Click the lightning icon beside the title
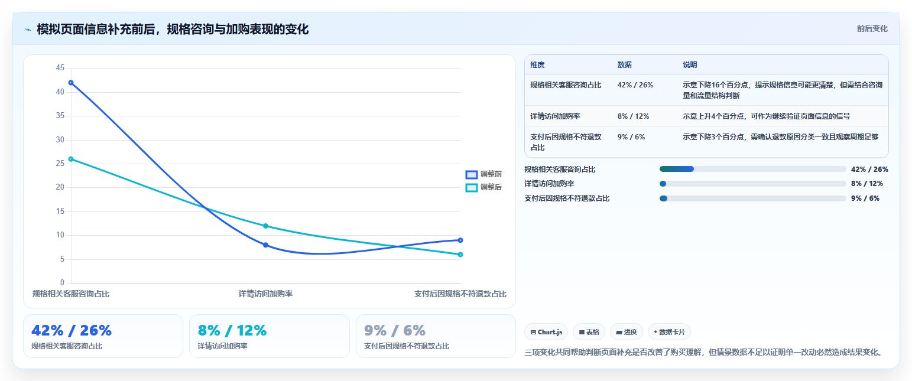Viewport: 912px width, 381px height. point(28,30)
